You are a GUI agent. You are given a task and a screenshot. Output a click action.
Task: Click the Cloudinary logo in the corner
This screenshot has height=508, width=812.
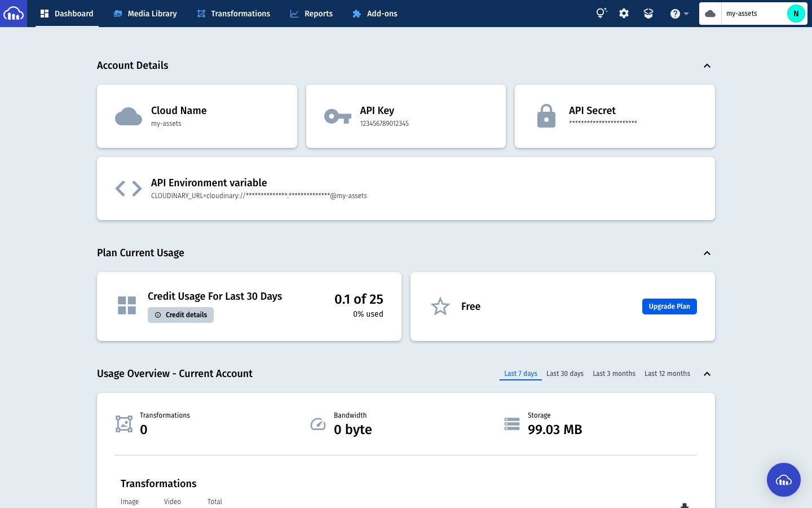[x=13, y=13]
